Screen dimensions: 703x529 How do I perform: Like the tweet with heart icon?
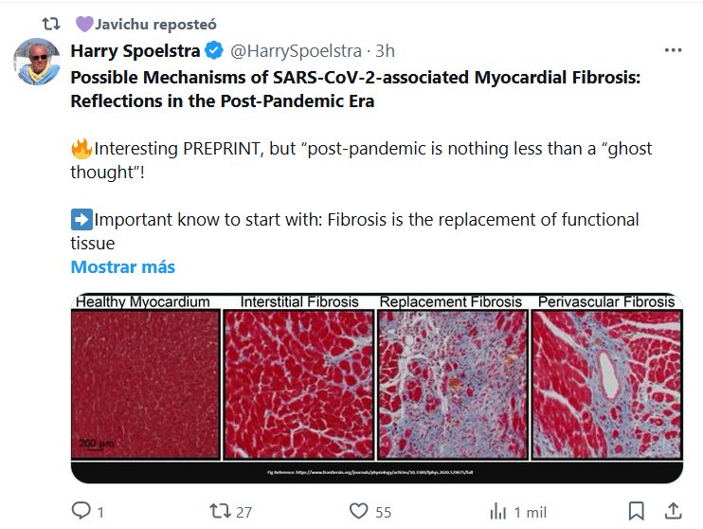pos(358,511)
